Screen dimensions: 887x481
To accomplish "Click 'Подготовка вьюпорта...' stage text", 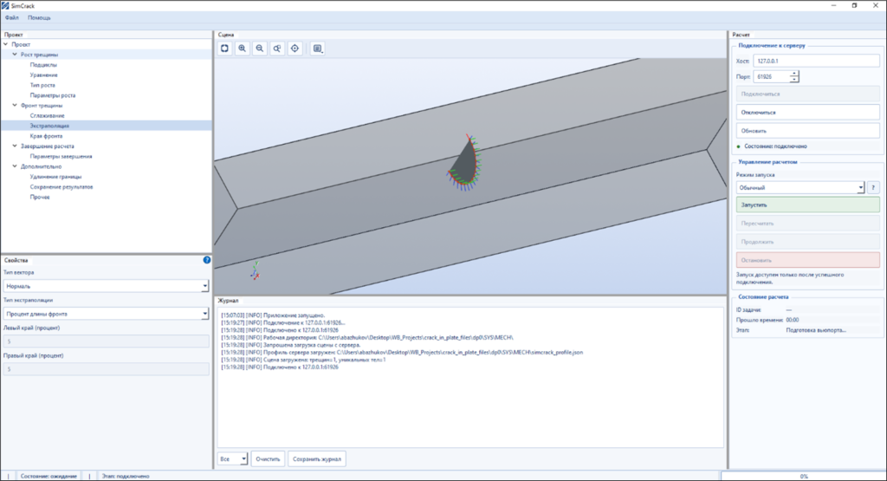I will tap(816, 330).
